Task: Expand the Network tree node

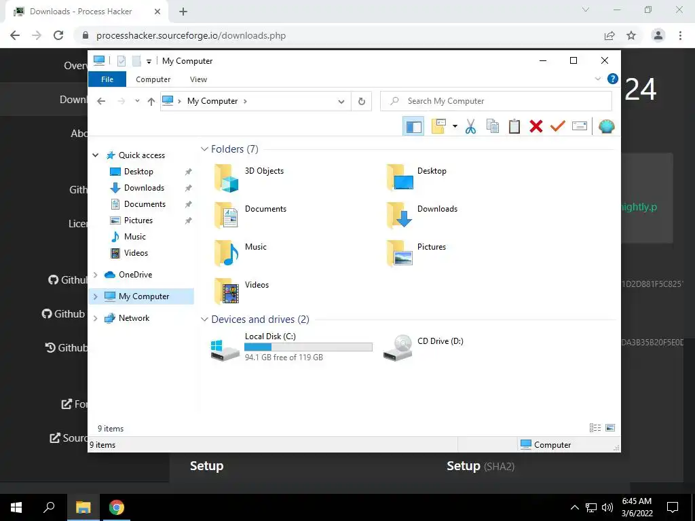Action: click(x=95, y=318)
